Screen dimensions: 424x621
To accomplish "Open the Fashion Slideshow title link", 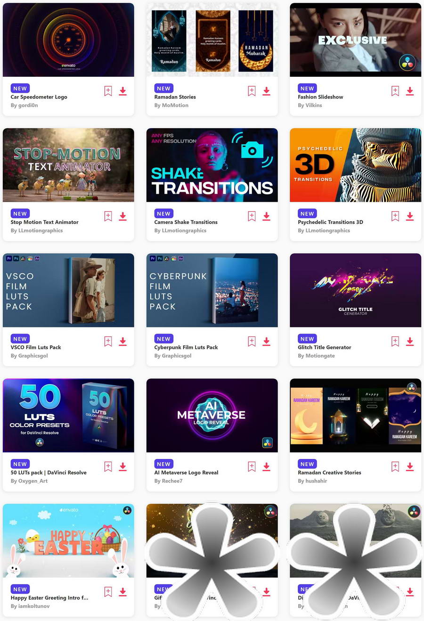I will [320, 97].
